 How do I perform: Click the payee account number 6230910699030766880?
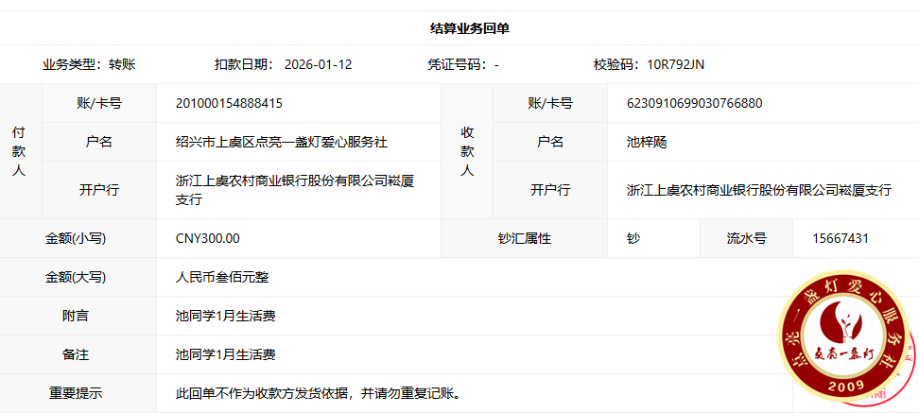[694, 103]
